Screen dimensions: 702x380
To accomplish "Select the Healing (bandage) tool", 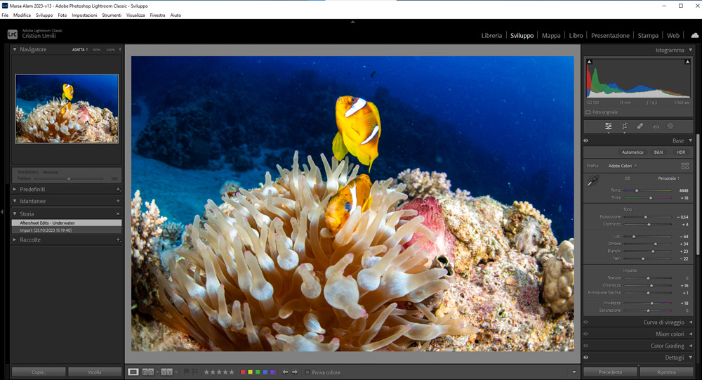I will coord(640,126).
